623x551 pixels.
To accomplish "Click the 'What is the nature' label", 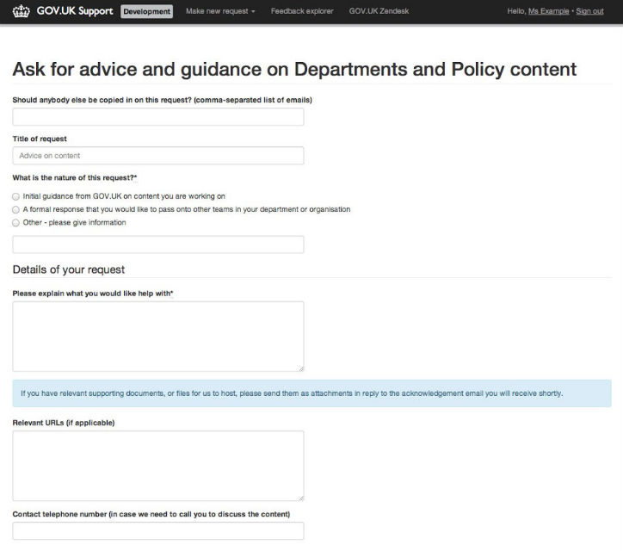I will tap(75, 177).
